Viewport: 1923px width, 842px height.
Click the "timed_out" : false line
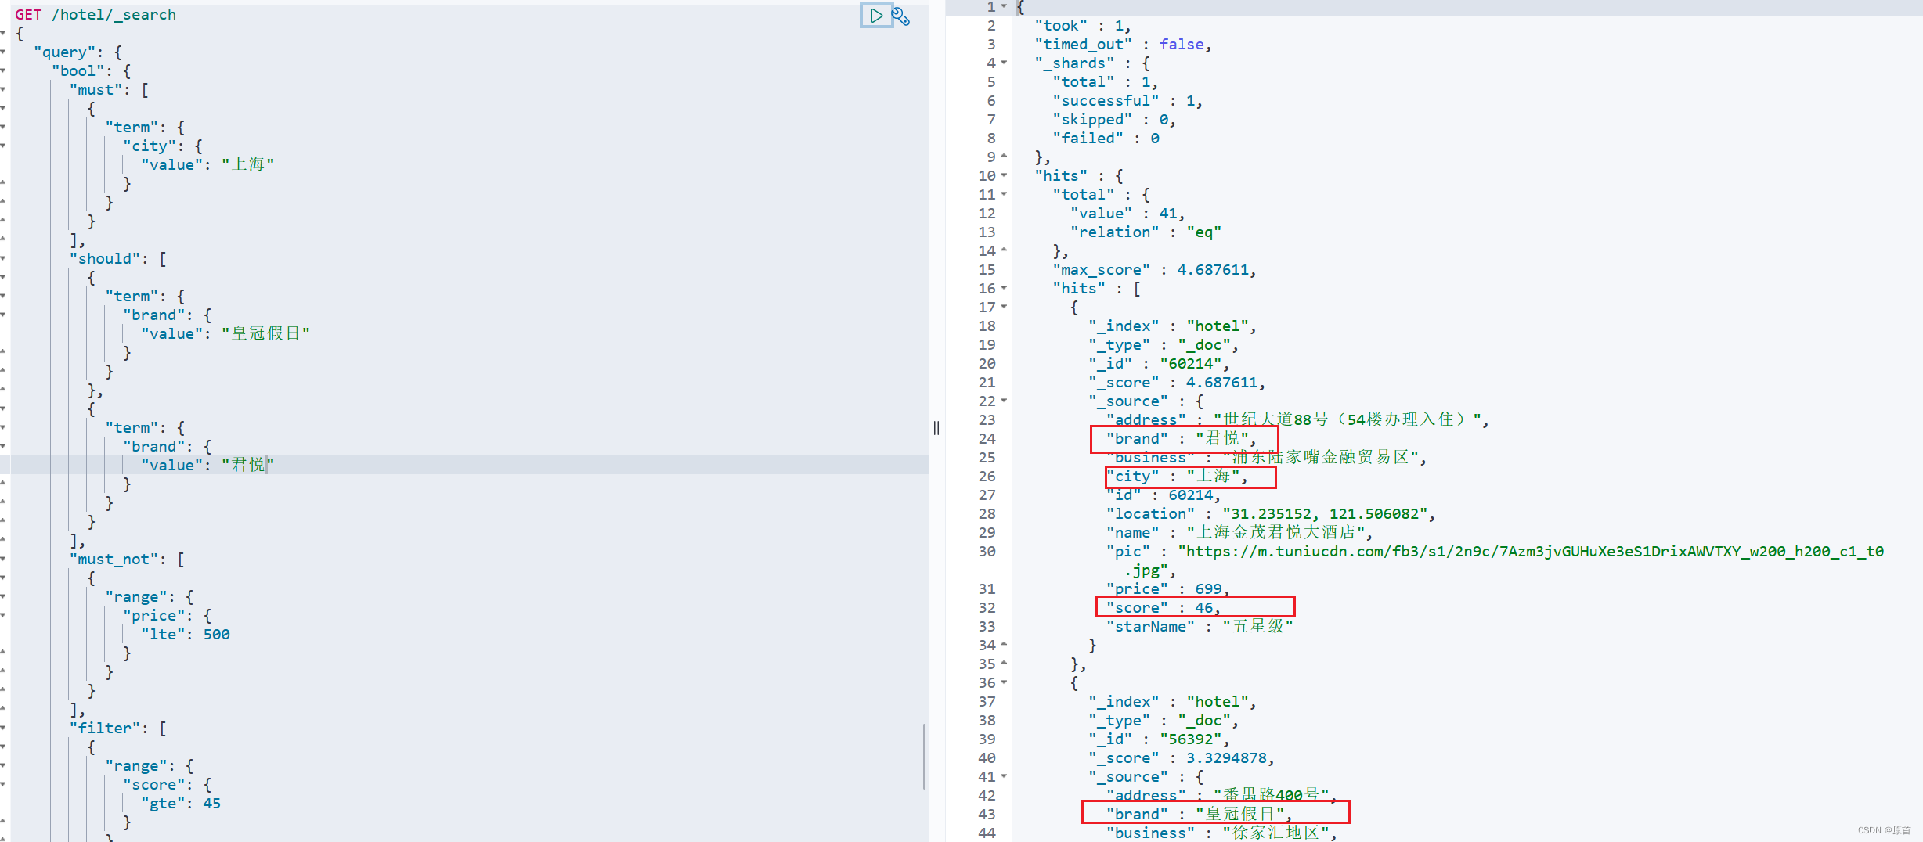[x=1123, y=45]
